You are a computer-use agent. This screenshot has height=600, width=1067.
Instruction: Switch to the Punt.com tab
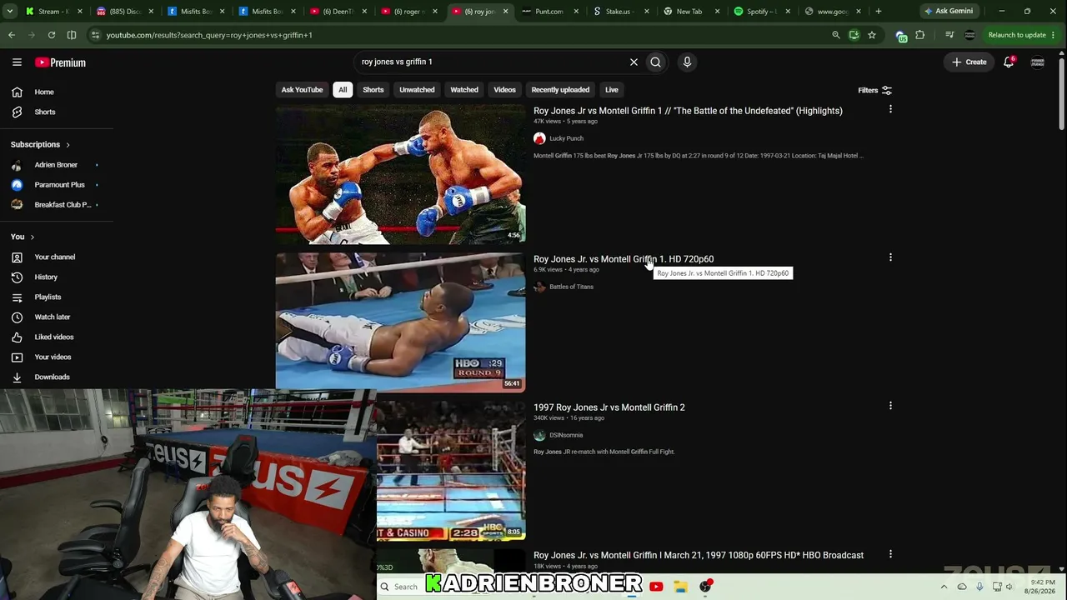tap(550, 12)
